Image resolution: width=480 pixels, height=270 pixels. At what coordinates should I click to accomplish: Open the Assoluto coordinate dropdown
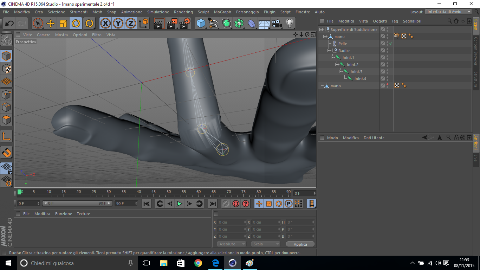232,244
